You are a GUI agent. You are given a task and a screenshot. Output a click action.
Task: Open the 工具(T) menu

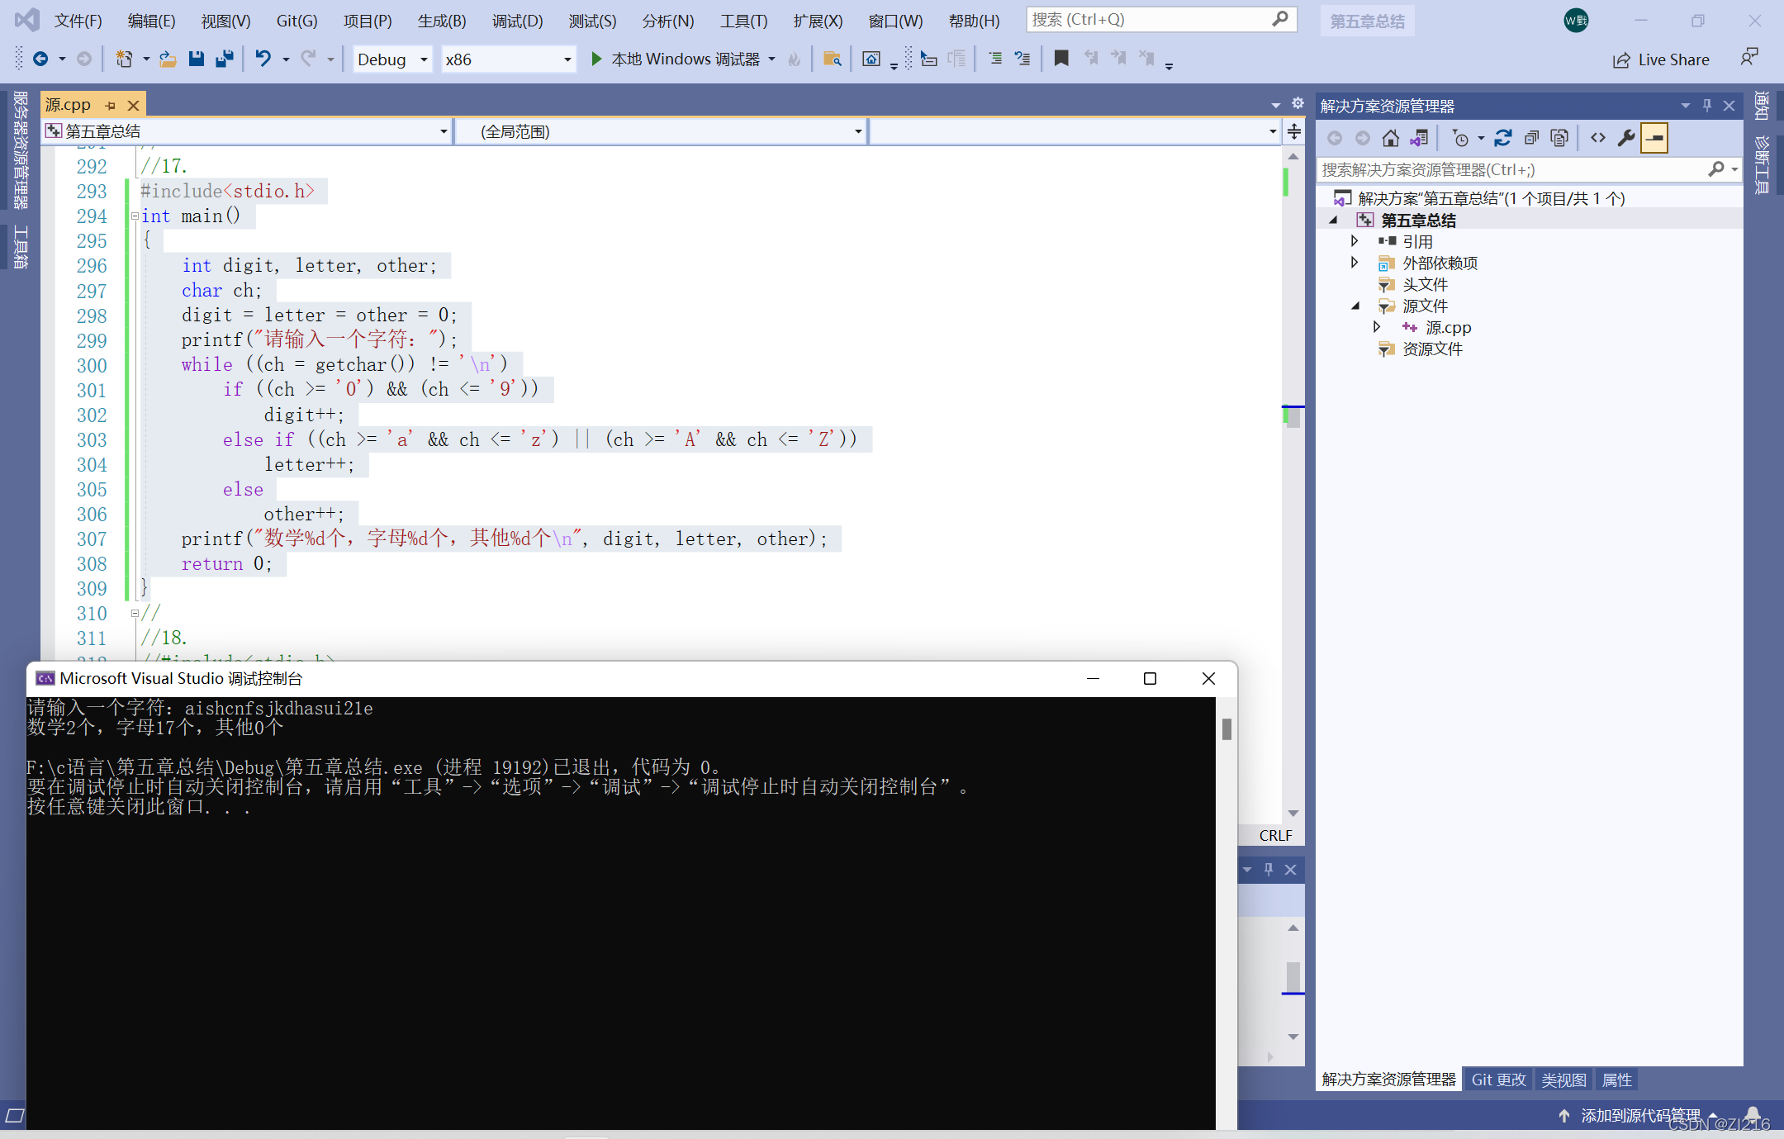pyautogui.click(x=744, y=21)
